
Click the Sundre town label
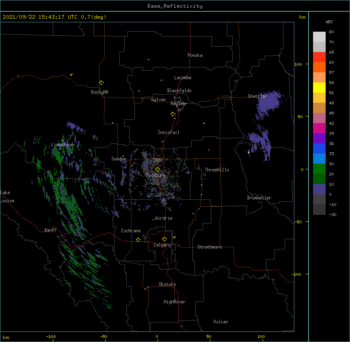pos(119,159)
